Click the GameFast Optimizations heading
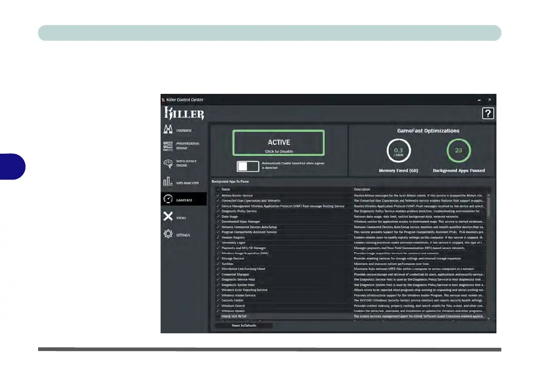The width and height of the screenshot is (540, 380). click(428, 131)
